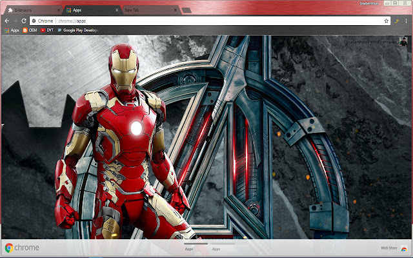Open the OEM bookmark
Viewport: 413px width, 258px height.
(30, 30)
